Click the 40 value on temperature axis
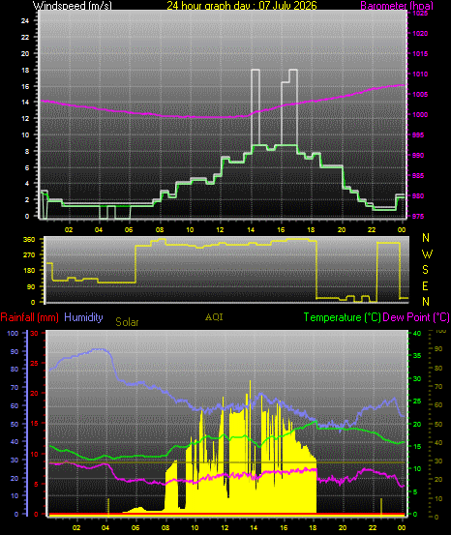 pos(417,334)
